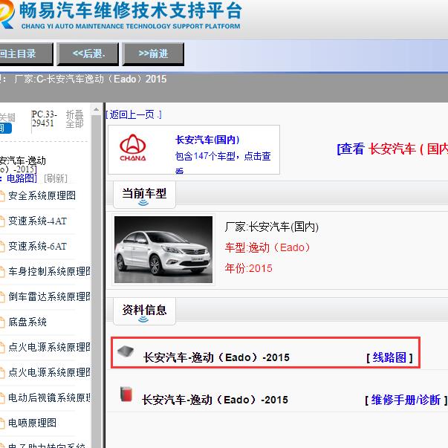Click the sidebar scrollbar up arrow

tap(97, 109)
